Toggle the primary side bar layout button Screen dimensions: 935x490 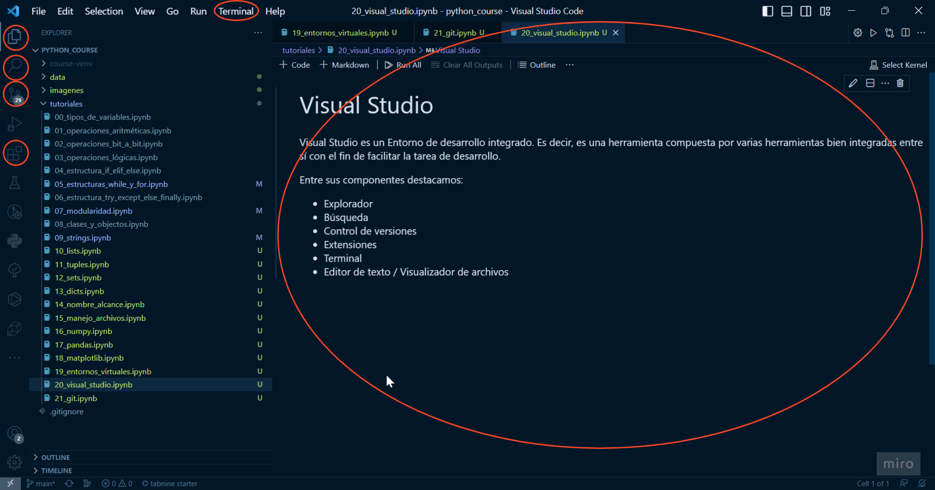[x=768, y=11]
